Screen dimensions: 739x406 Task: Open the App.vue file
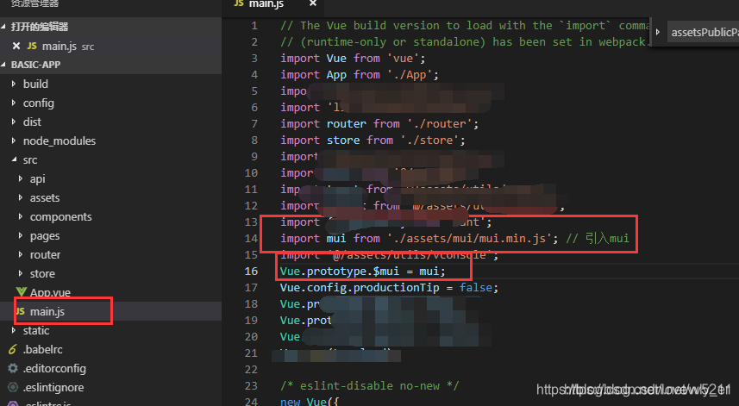tap(50, 292)
